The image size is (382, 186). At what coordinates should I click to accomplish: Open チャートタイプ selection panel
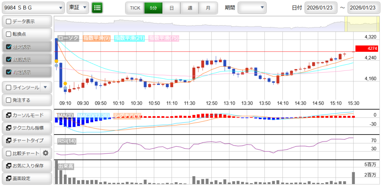coord(26,140)
